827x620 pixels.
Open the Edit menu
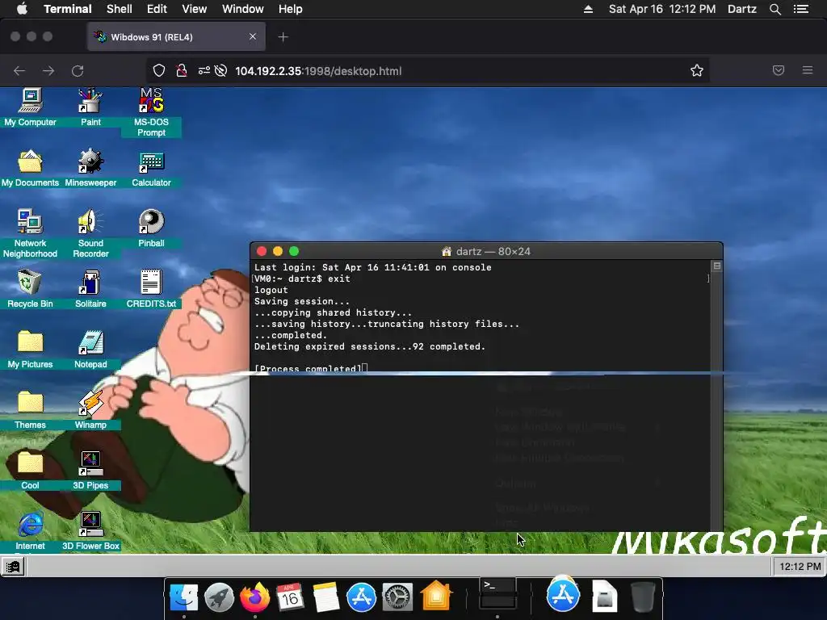tap(157, 9)
